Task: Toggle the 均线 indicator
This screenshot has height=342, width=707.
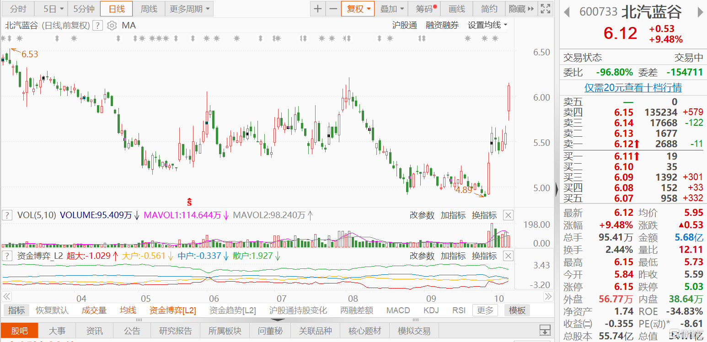Action: pyautogui.click(x=128, y=310)
